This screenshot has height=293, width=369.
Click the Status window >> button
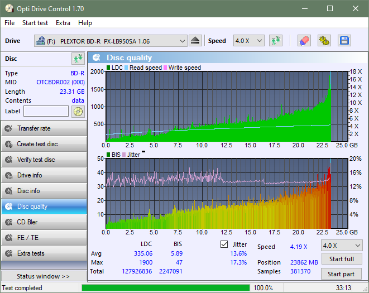(44, 276)
